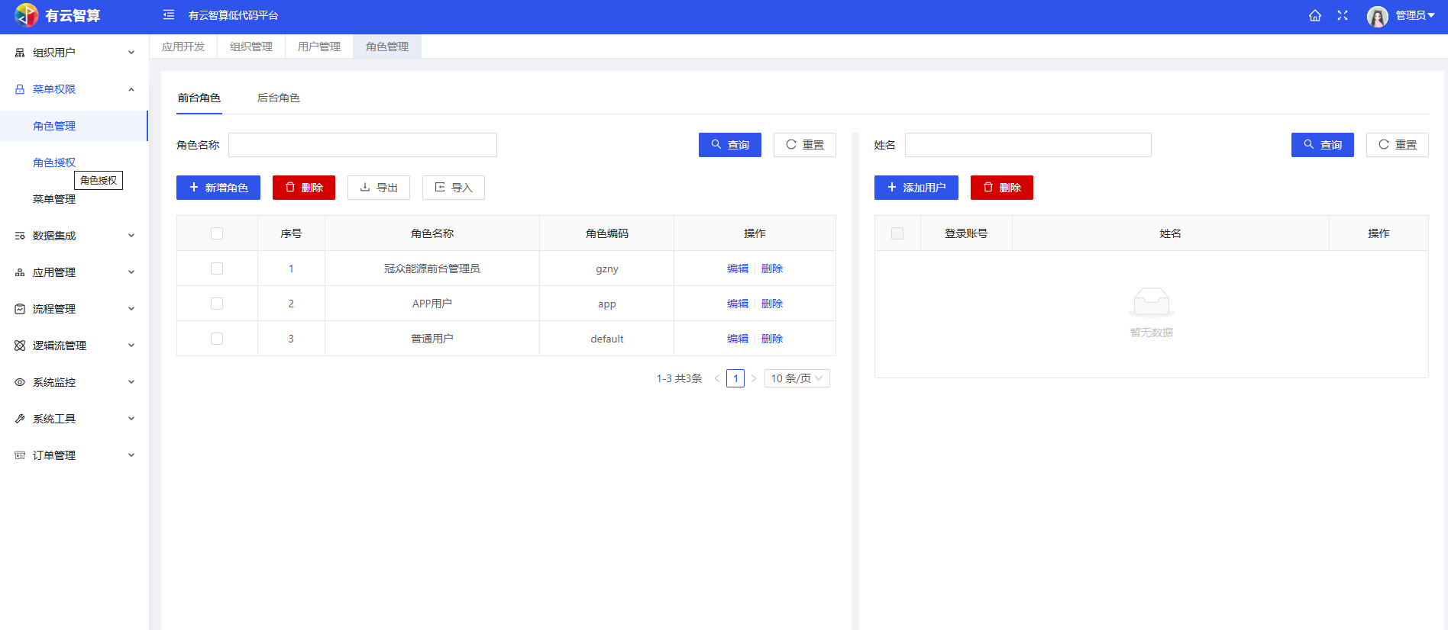The width and height of the screenshot is (1448, 630).
Task: Collapse the sidebar using the menu fold icon
Action: pos(169,15)
